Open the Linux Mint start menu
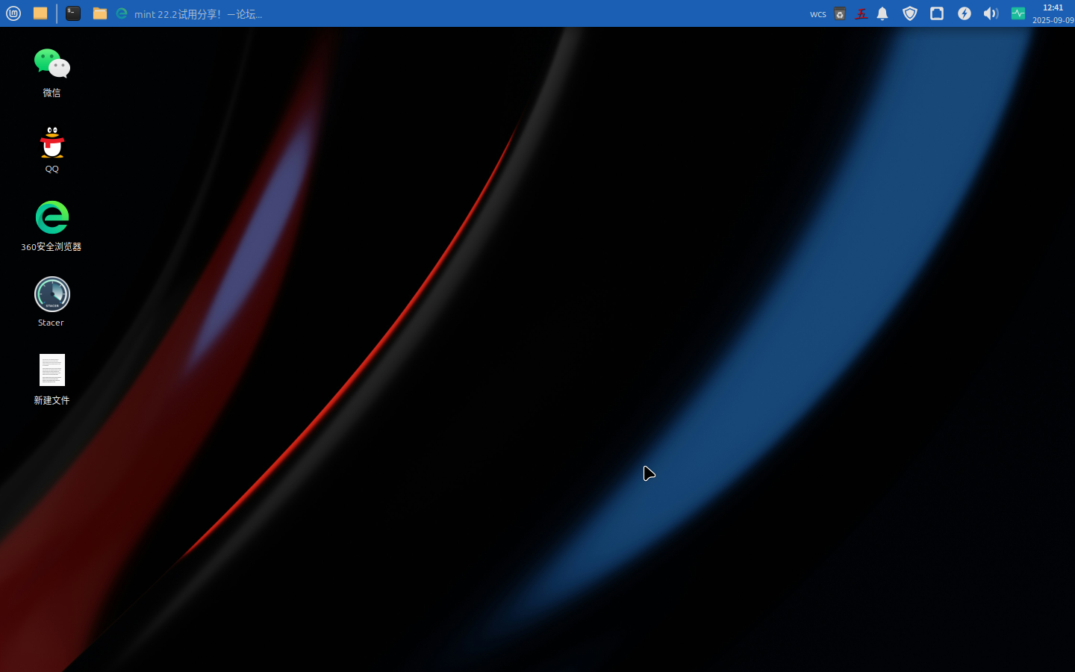 click(x=13, y=13)
